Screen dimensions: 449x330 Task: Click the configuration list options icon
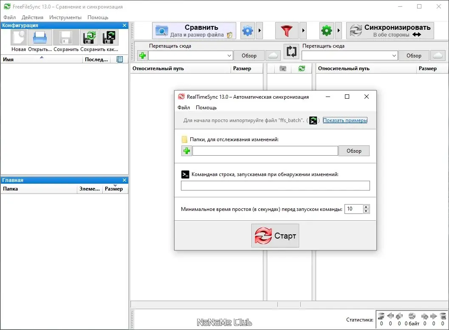point(119,60)
